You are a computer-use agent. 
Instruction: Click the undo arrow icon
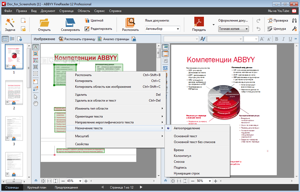pyautogui.click(x=258, y=29)
